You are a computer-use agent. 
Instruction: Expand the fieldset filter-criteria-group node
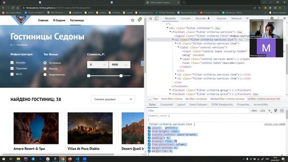[x=170, y=90]
